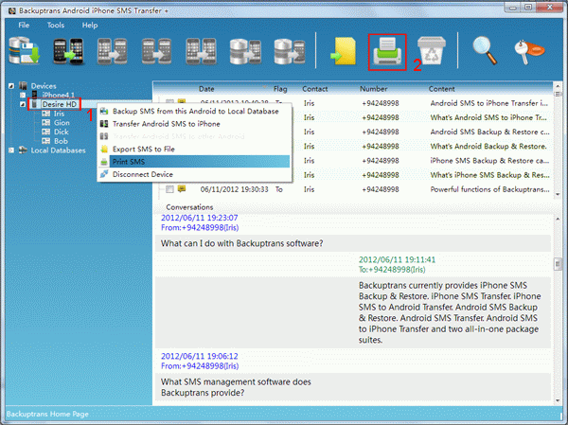Tick the first message row checkbox
This screenshot has width=568, height=425.
coord(169,102)
